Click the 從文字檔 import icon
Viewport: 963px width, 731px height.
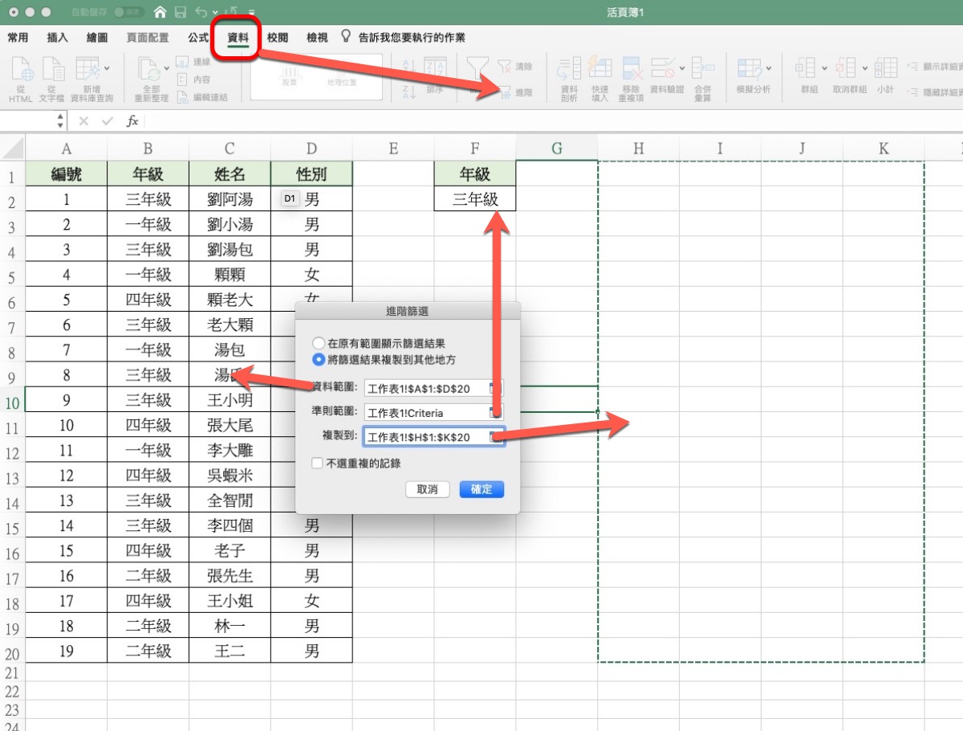pos(53,70)
